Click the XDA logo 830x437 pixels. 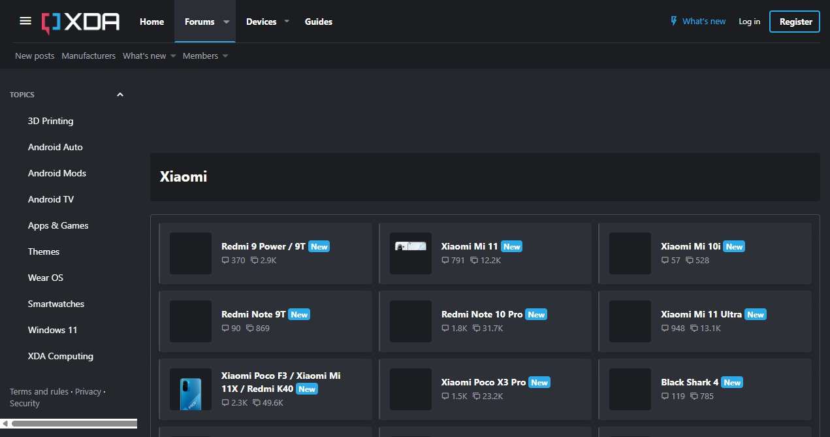tap(81, 22)
